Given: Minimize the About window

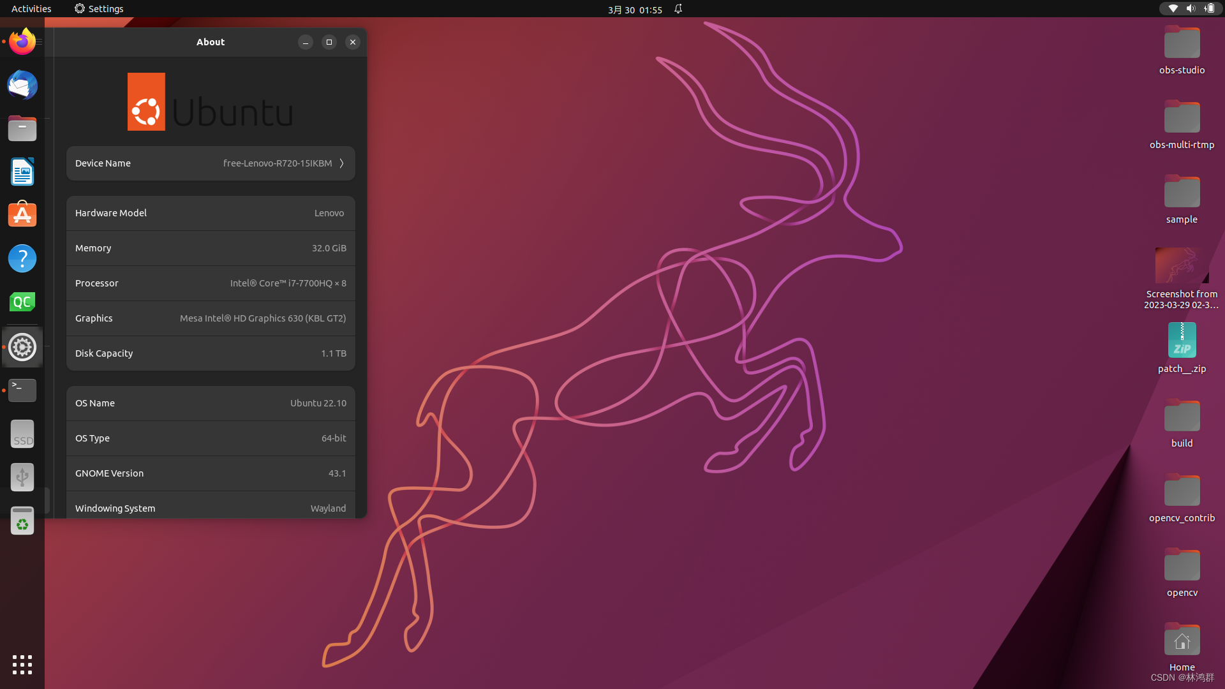Looking at the screenshot, I should pos(306,42).
